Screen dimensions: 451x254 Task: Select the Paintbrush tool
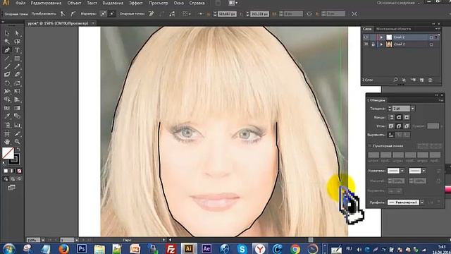pos(7,67)
